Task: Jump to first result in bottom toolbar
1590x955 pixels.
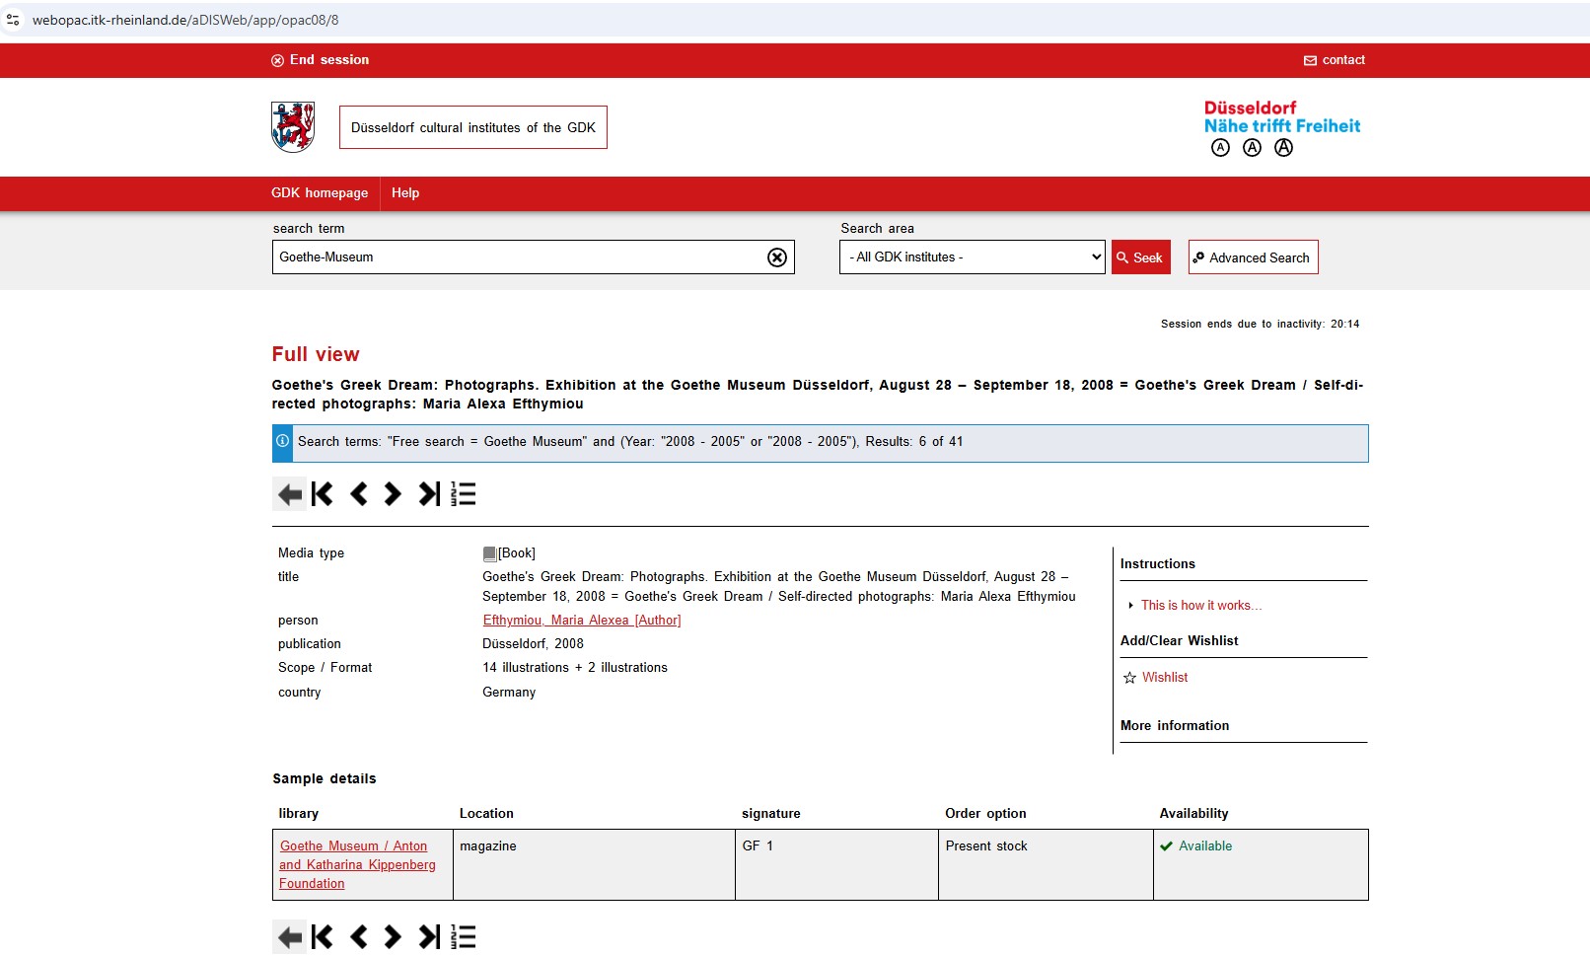Action: point(323,937)
